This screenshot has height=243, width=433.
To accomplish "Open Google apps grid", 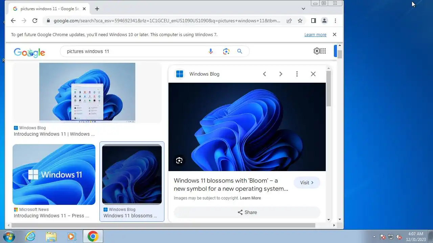I will (323, 51).
